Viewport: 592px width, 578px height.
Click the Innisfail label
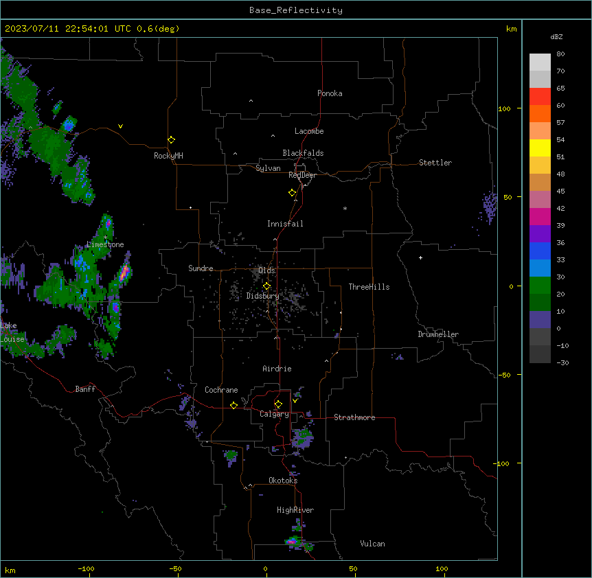285,224
